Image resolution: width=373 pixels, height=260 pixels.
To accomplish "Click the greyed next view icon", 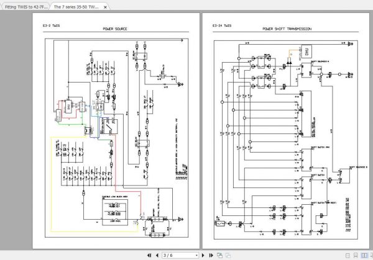I will (228, 256).
